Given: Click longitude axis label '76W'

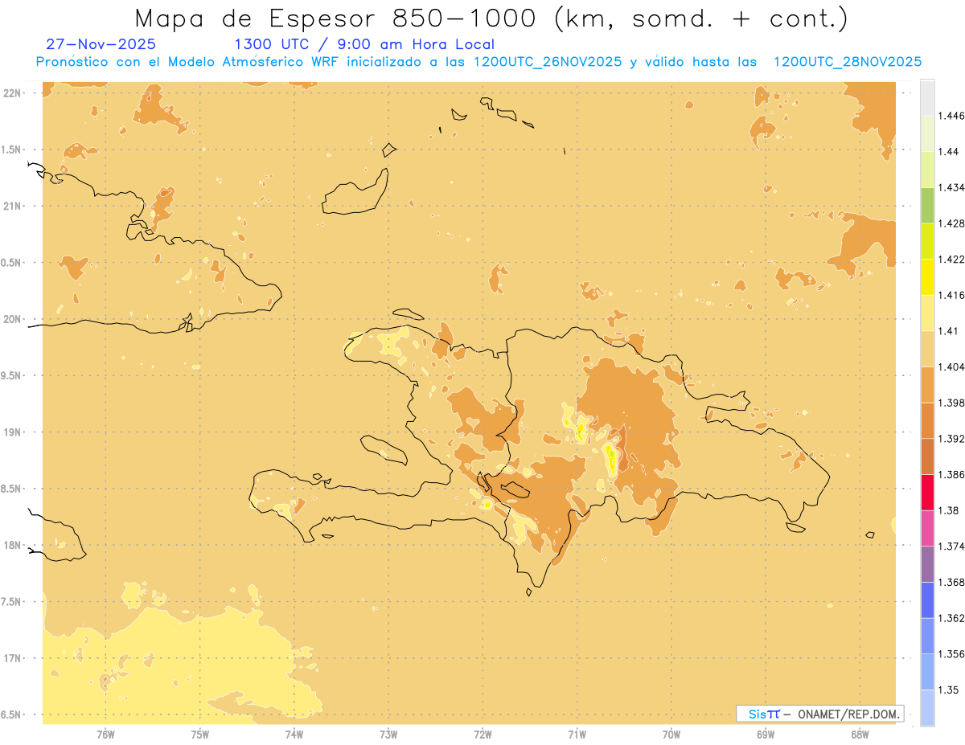Looking at the screenshot, I should coord(105,734).
